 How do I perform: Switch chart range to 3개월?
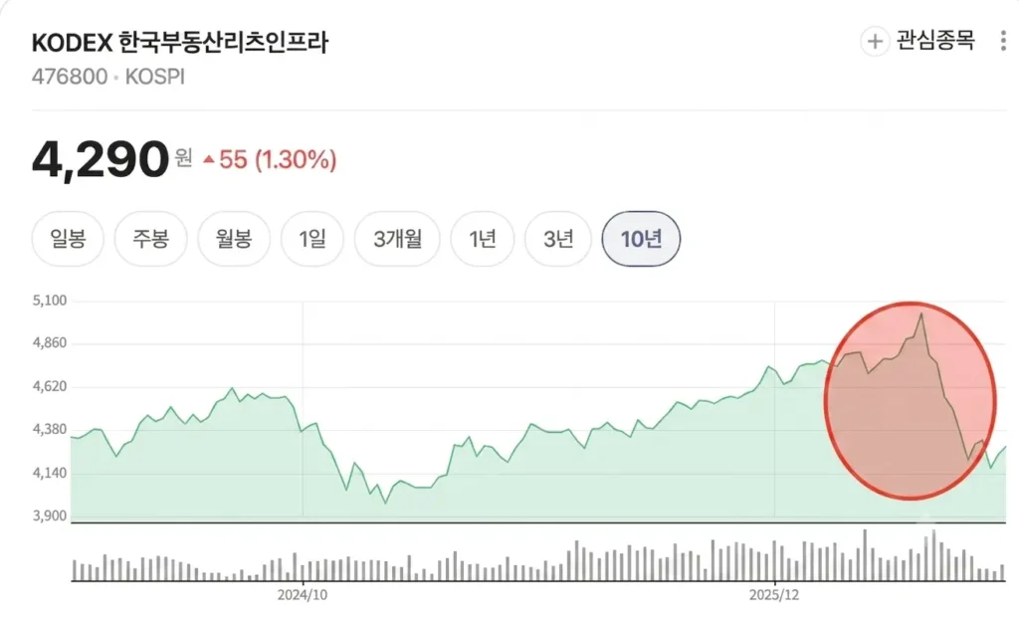[x=397, y=239]
